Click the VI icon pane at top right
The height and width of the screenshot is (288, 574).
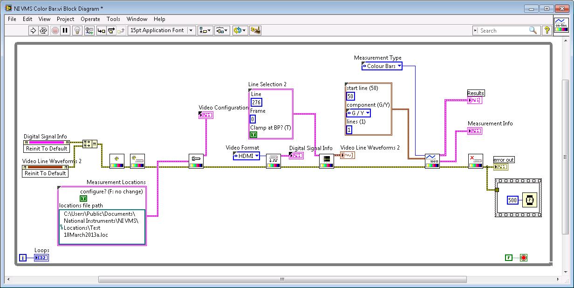click(x=561, y=25)
